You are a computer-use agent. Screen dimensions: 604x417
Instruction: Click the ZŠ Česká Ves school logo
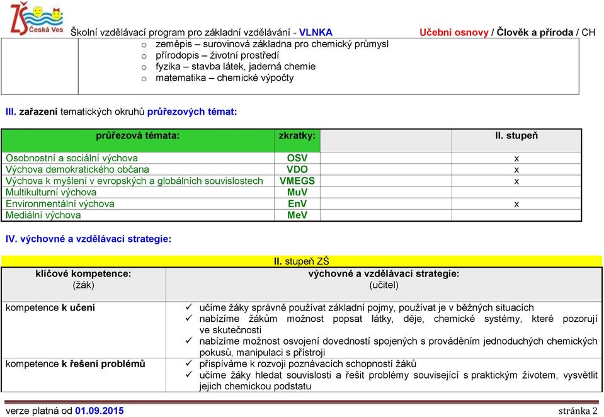37,19
